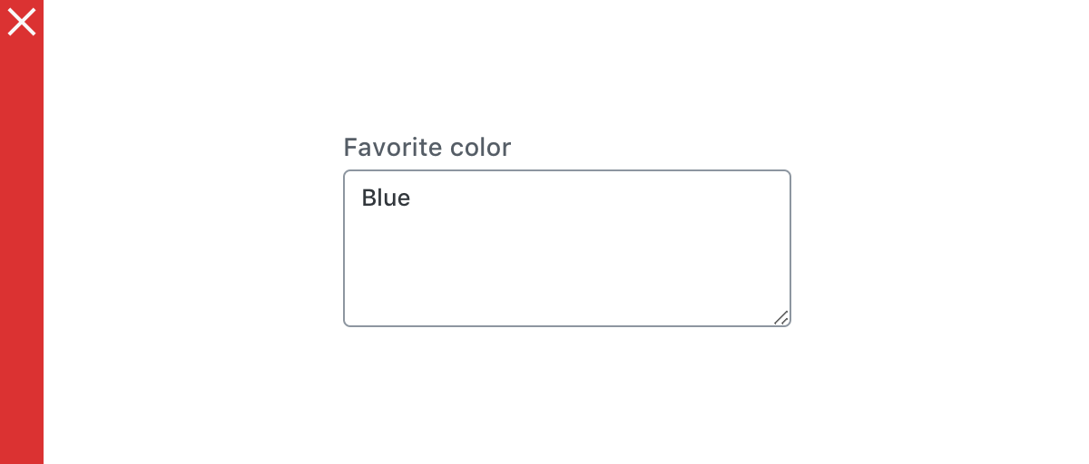Click the letter B in Blue
This screenshot has width=1089, height=464.
(368, 198)
